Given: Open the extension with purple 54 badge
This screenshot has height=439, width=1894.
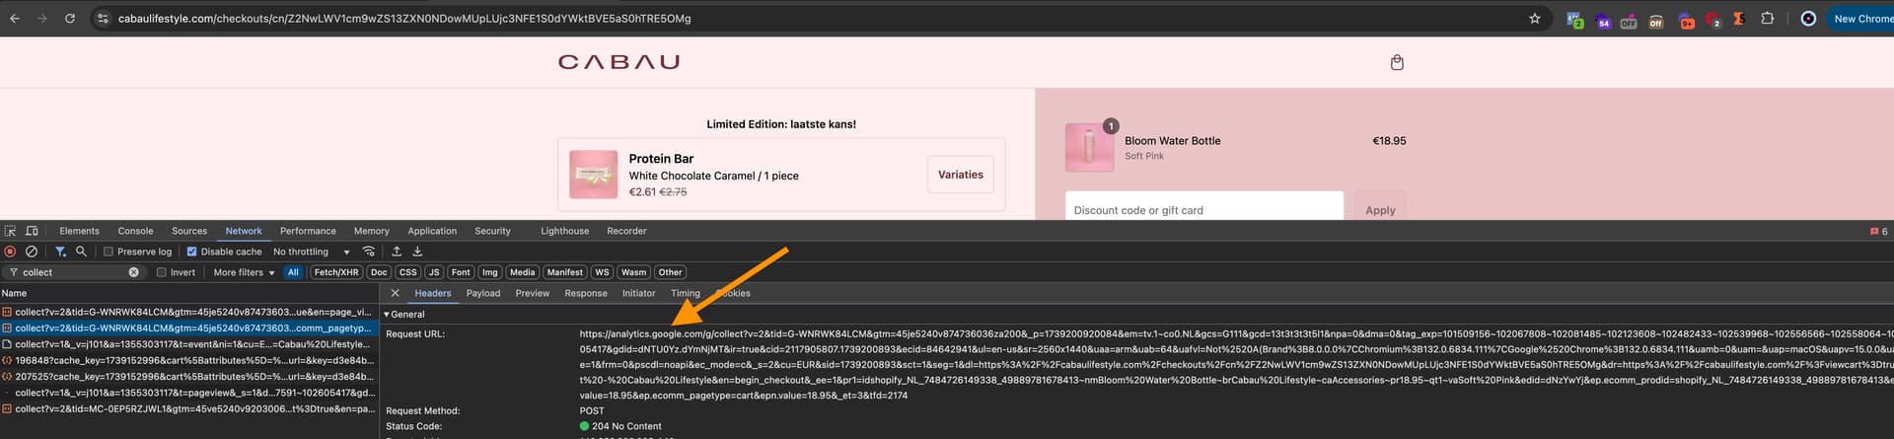Looking at the screenshot, I should coord(1603,20).
